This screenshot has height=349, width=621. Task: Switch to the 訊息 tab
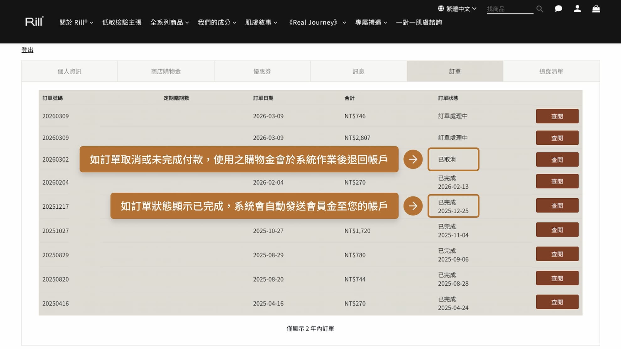[358, 71]
